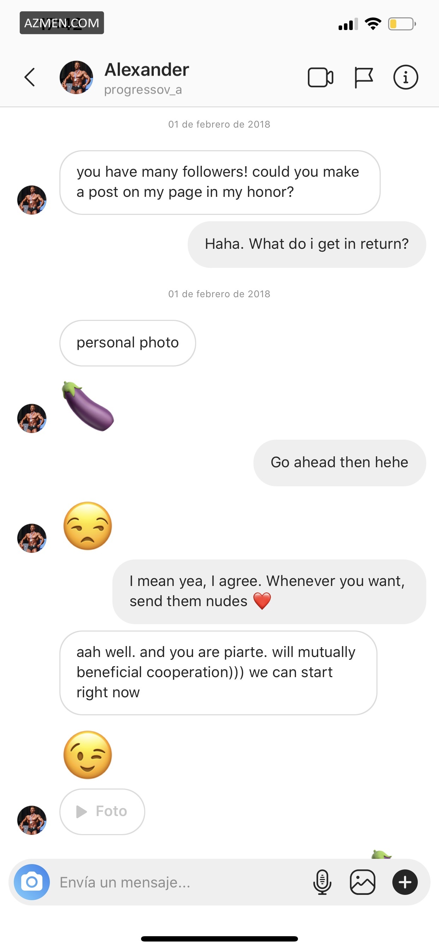Start a video call with Alexander

(320, 77)
